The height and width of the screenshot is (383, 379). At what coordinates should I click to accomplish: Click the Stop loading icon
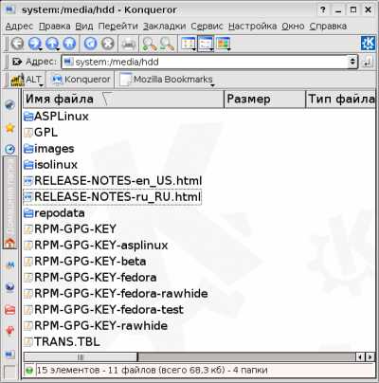point(108,44)
